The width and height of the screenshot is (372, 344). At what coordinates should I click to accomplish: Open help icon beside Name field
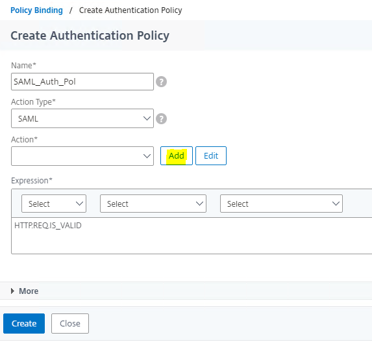[x=161, y=82]
